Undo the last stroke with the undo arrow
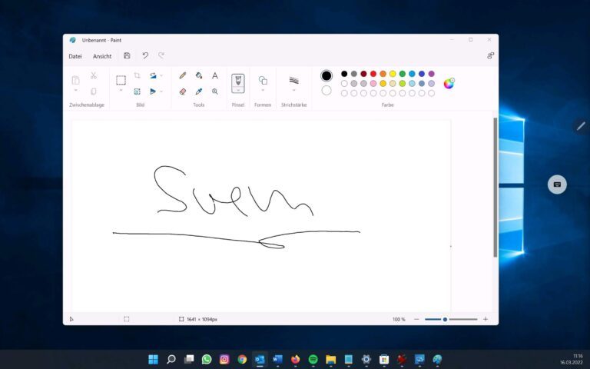Screen dimensions: 590x369 (145, 55)
